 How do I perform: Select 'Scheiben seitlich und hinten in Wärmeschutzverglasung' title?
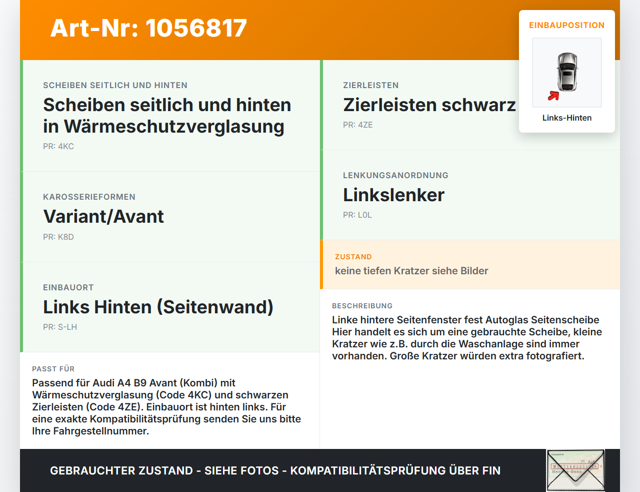point(167,116)
